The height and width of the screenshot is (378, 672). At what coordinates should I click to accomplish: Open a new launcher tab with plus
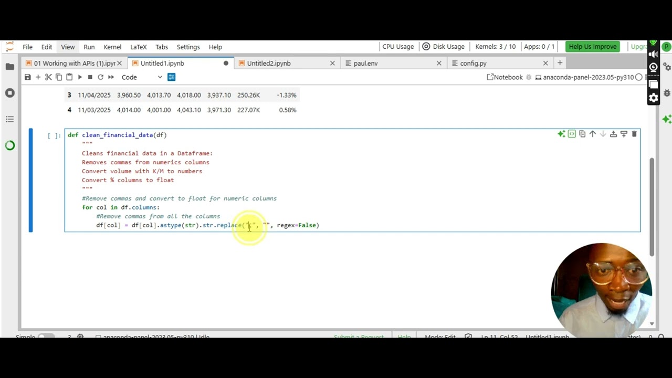pos(560,63)
